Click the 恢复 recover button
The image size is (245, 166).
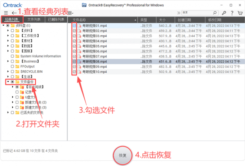[122, 155]
